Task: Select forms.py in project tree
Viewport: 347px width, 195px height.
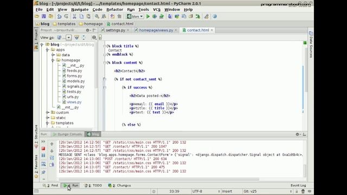Action: tap(74, 76)
